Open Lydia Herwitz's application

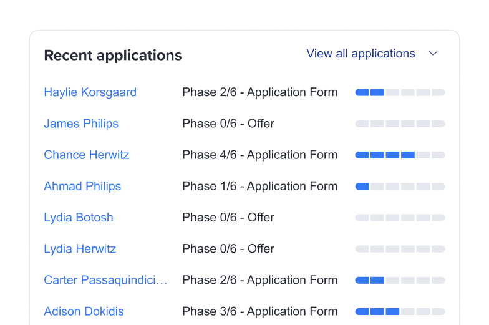pyautogui.click(x=80, y=248)
